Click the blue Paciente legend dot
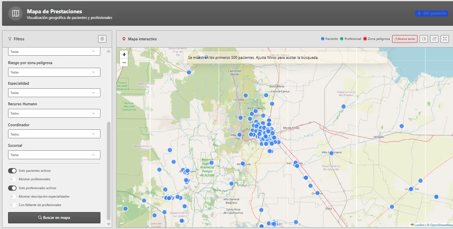 pos(322,39)
